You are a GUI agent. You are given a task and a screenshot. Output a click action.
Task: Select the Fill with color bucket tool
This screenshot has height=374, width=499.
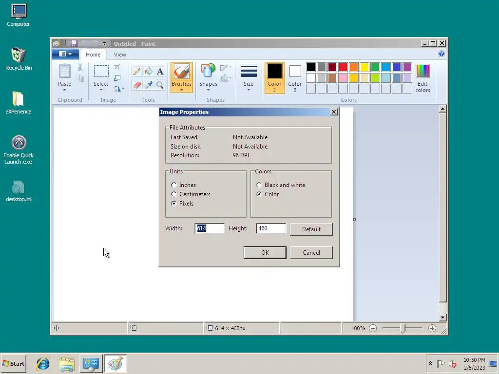(x=148, y=71)
